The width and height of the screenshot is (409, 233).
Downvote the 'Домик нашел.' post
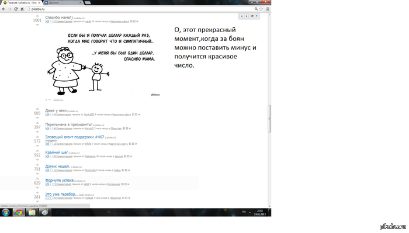coord(37,173)
